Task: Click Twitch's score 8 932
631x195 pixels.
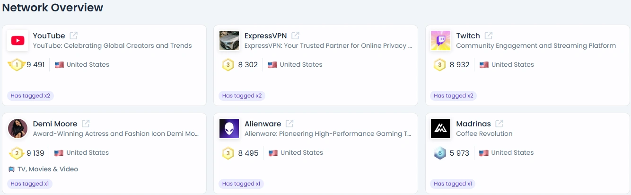Action: tap(459, 65)
